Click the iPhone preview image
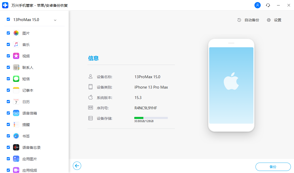 (231, 85)
